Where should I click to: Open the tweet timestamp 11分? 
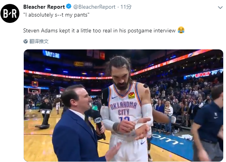126,7
